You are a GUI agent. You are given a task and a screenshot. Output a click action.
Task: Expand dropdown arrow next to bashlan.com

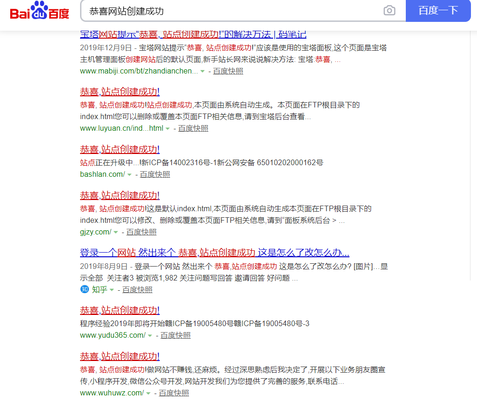129,174
